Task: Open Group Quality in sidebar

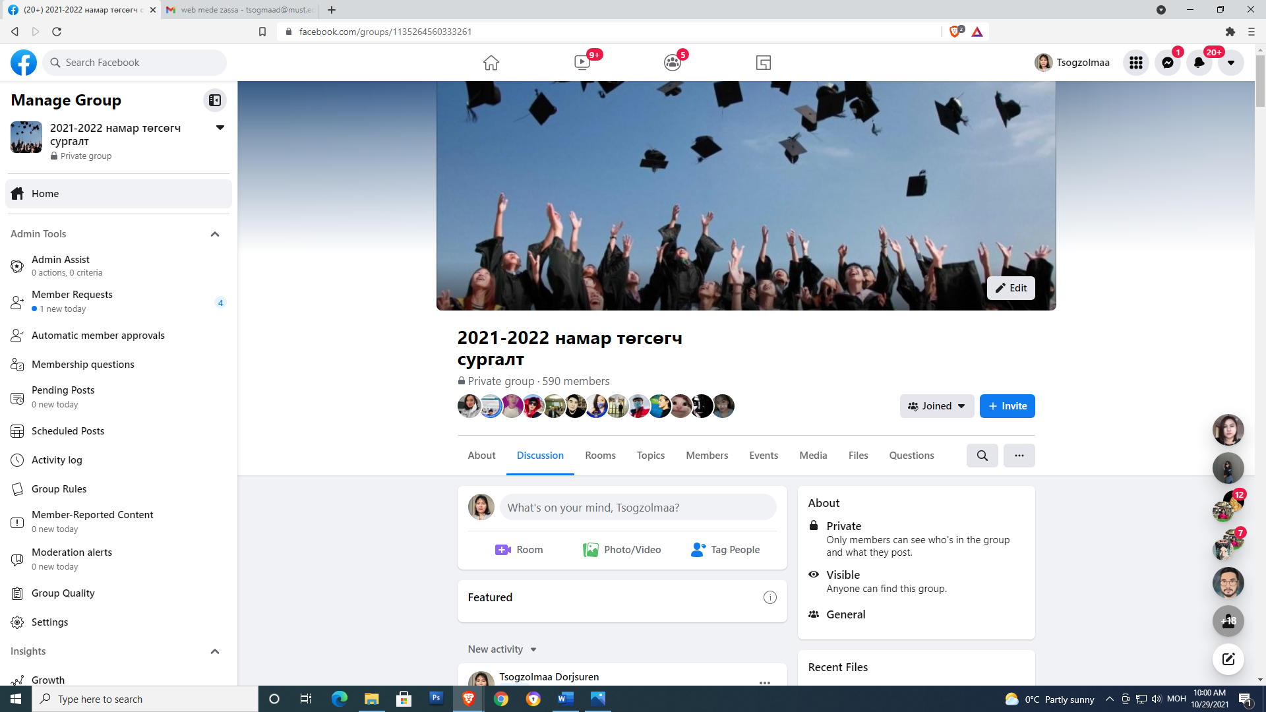Action: tap(119, 593)
